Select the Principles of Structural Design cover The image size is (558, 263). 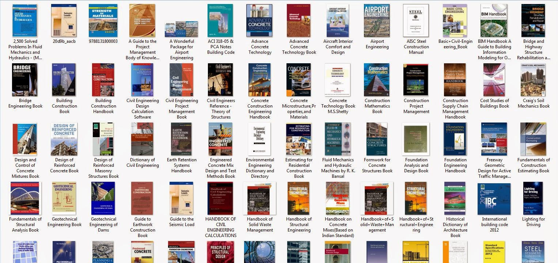point(220,252)
